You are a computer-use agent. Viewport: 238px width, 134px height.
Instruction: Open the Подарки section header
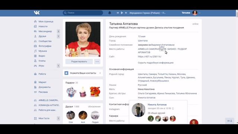click(70, 83)
